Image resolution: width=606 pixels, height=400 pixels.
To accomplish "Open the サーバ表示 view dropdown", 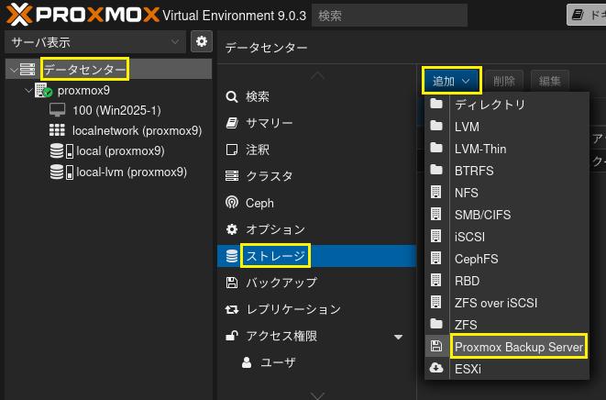I will 95,42.
